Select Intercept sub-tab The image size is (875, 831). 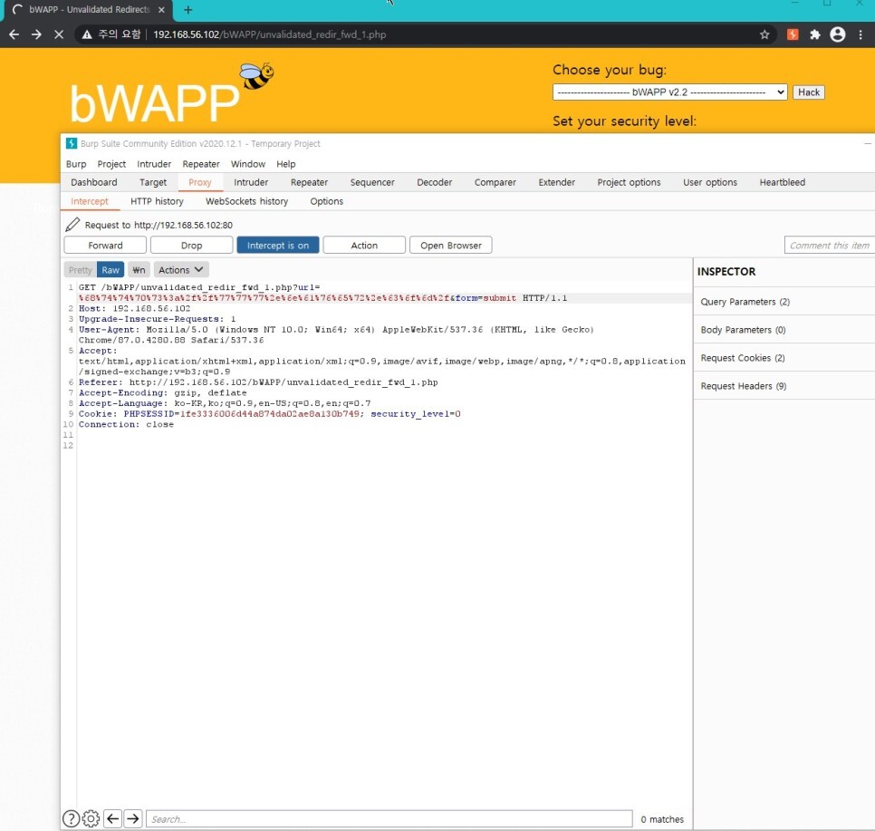(x=90, y=201)
